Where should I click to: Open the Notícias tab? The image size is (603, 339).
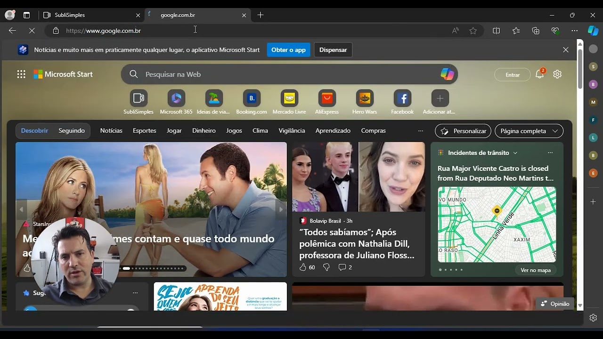point(111,130)
